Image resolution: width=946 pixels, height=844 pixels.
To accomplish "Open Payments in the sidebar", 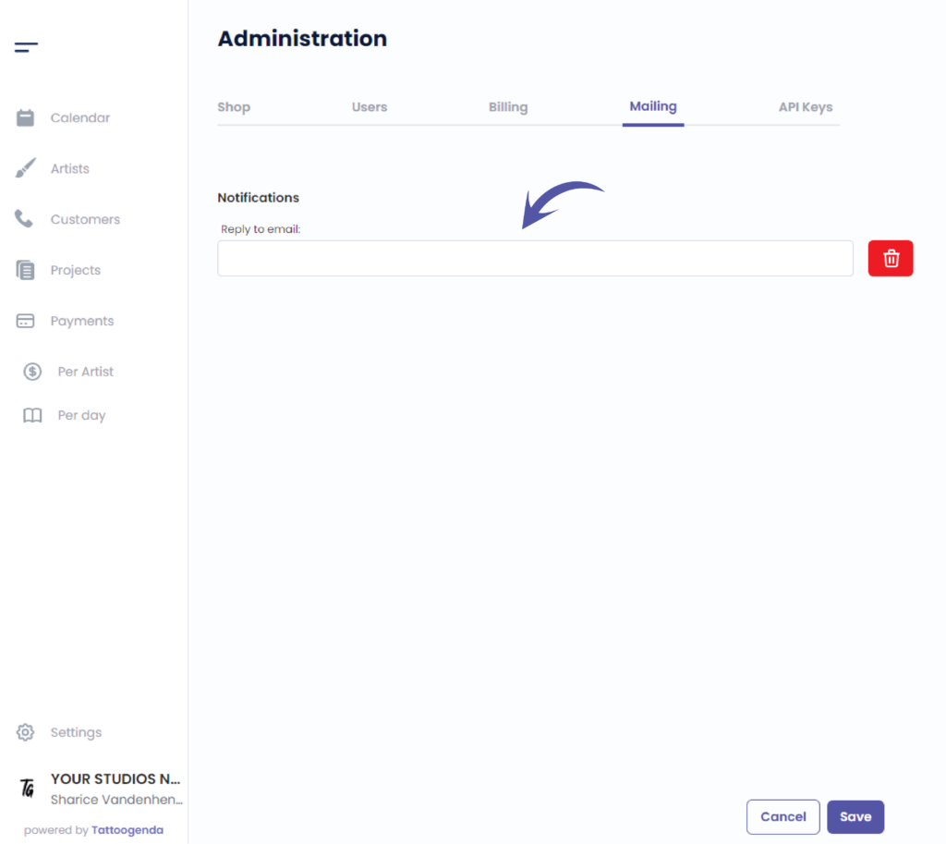I will coord(82,321).
